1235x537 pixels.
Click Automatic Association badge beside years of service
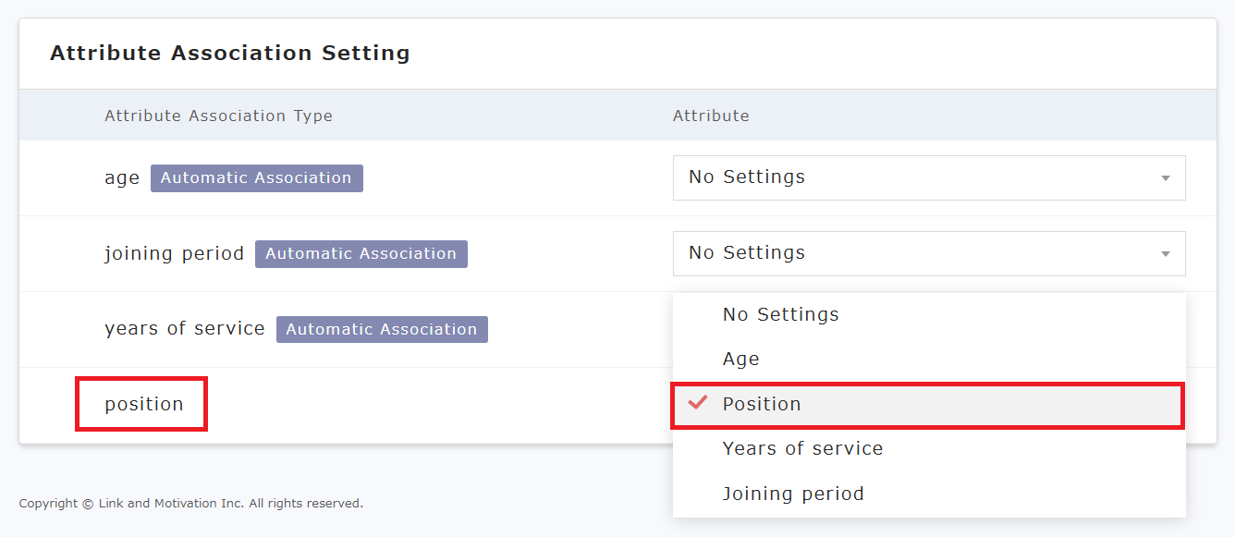(381, 329)
